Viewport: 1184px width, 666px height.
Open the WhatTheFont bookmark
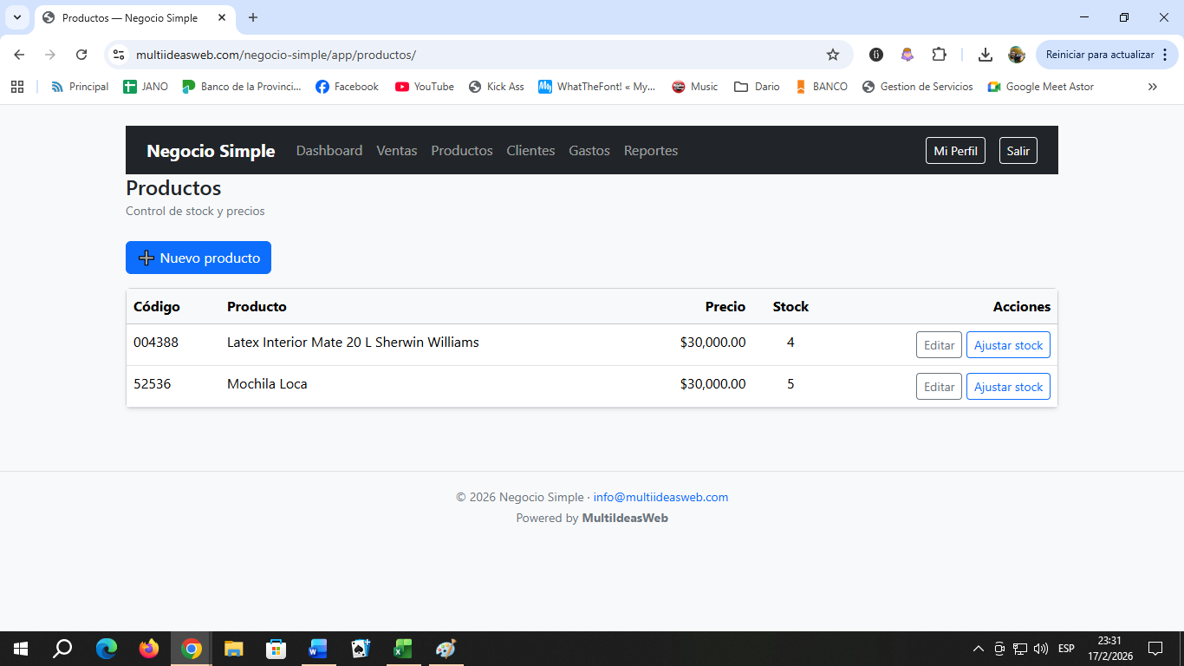point(597,86)
